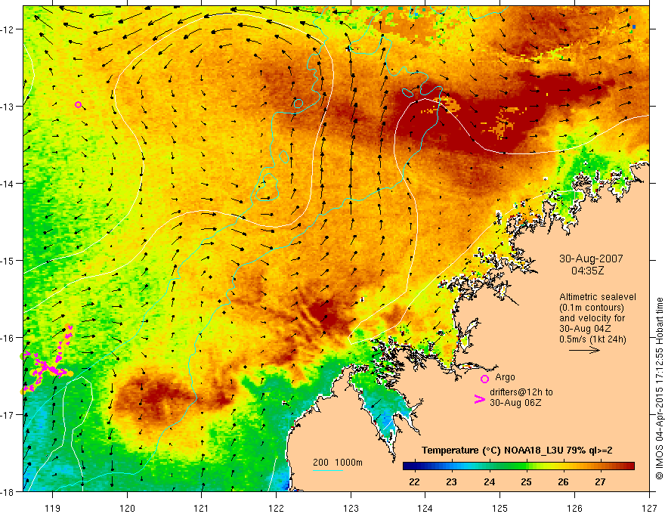665x514 pixels.
Task: Click the '0.5m/s (1kt 24h)' text
Action: tap(592, 339)
